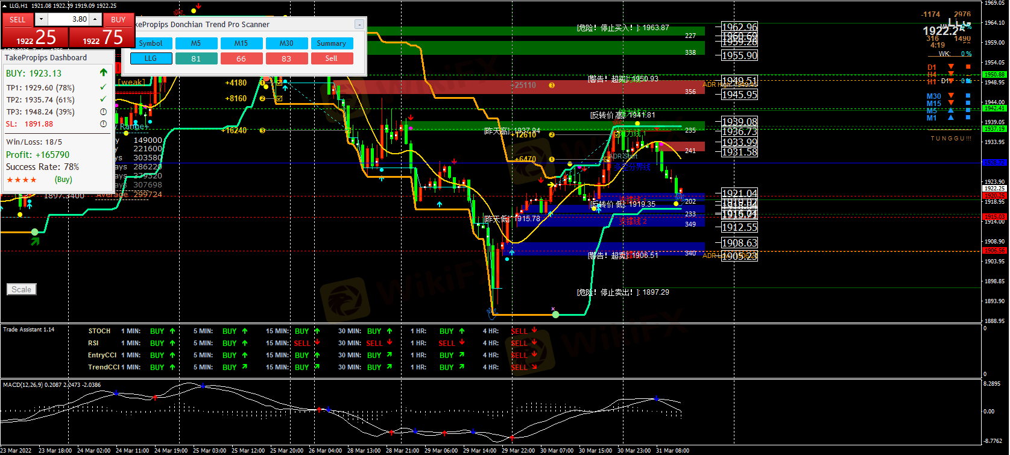Image resolution: width=1010 pixels, height=455 pixels.
Task: Select the LLG symbol cell in scanner
Action: pos(151,58)
